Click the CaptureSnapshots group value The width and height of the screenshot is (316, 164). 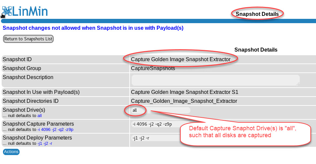[x=153, y=68]
